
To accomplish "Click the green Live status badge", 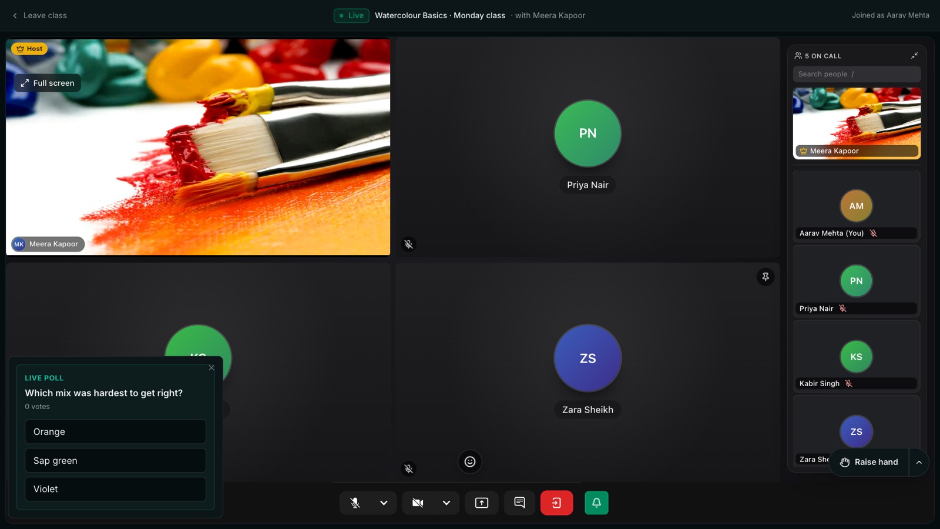I will 351,15.
